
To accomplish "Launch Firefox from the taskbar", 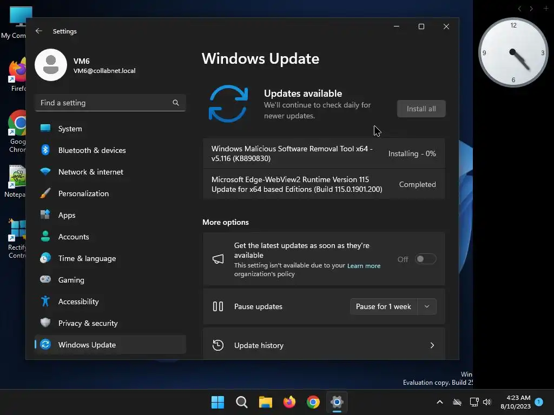I will (x=289, y=402).
